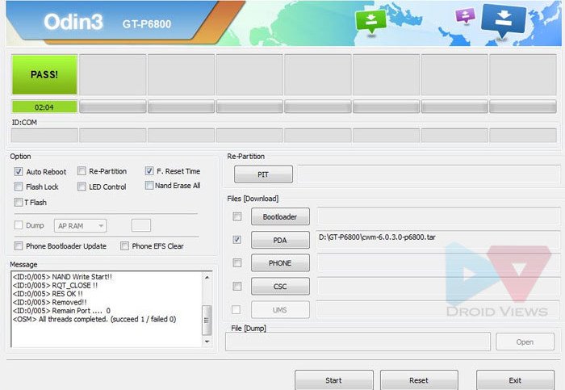The height and width of the screenshot is (390, 565).
Task: Toggle the Dump checkbox
Action: click(19, 225)
